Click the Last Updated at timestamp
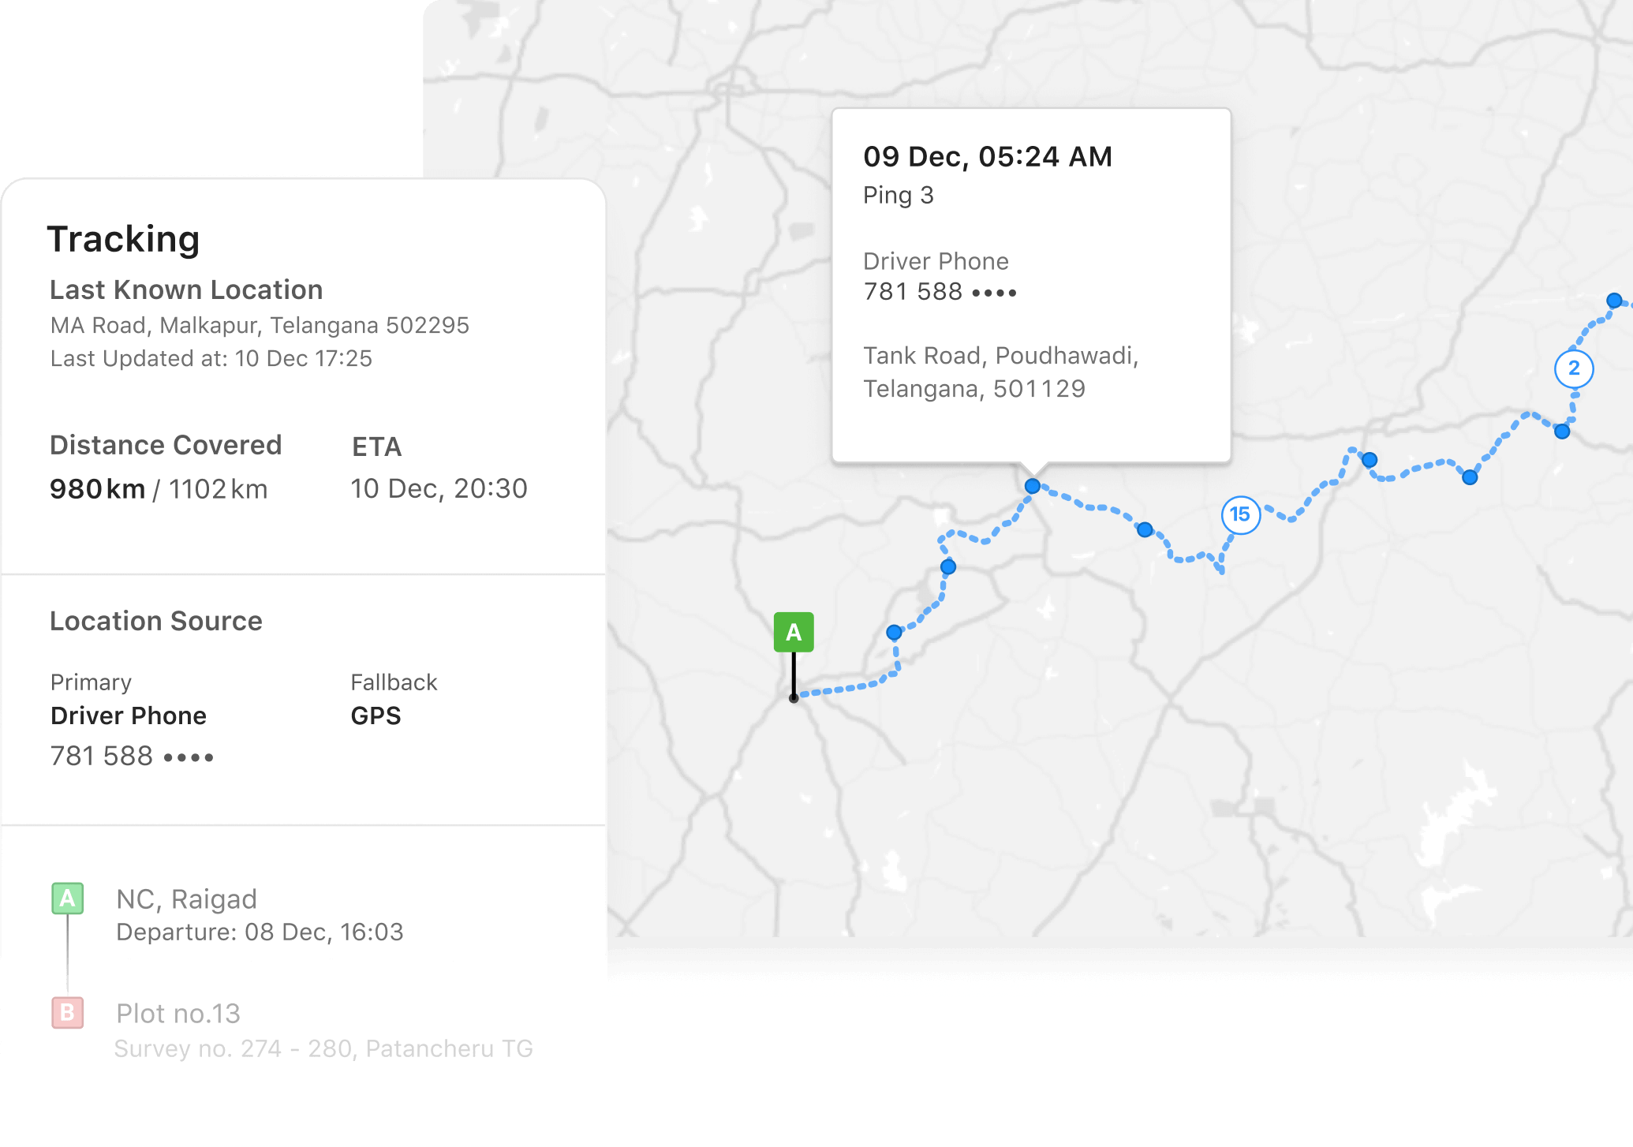The width and height of the screenshot is (1633, 1147). tap(211, 359)
